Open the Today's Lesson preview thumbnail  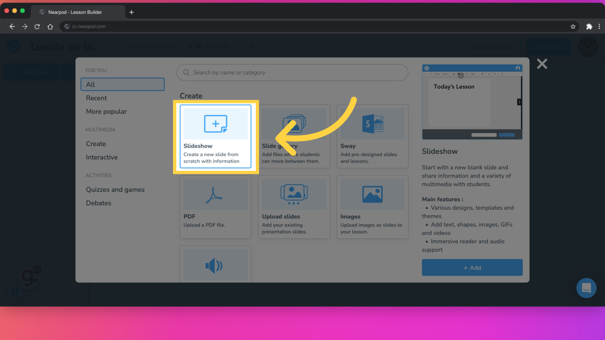point(472,102)
